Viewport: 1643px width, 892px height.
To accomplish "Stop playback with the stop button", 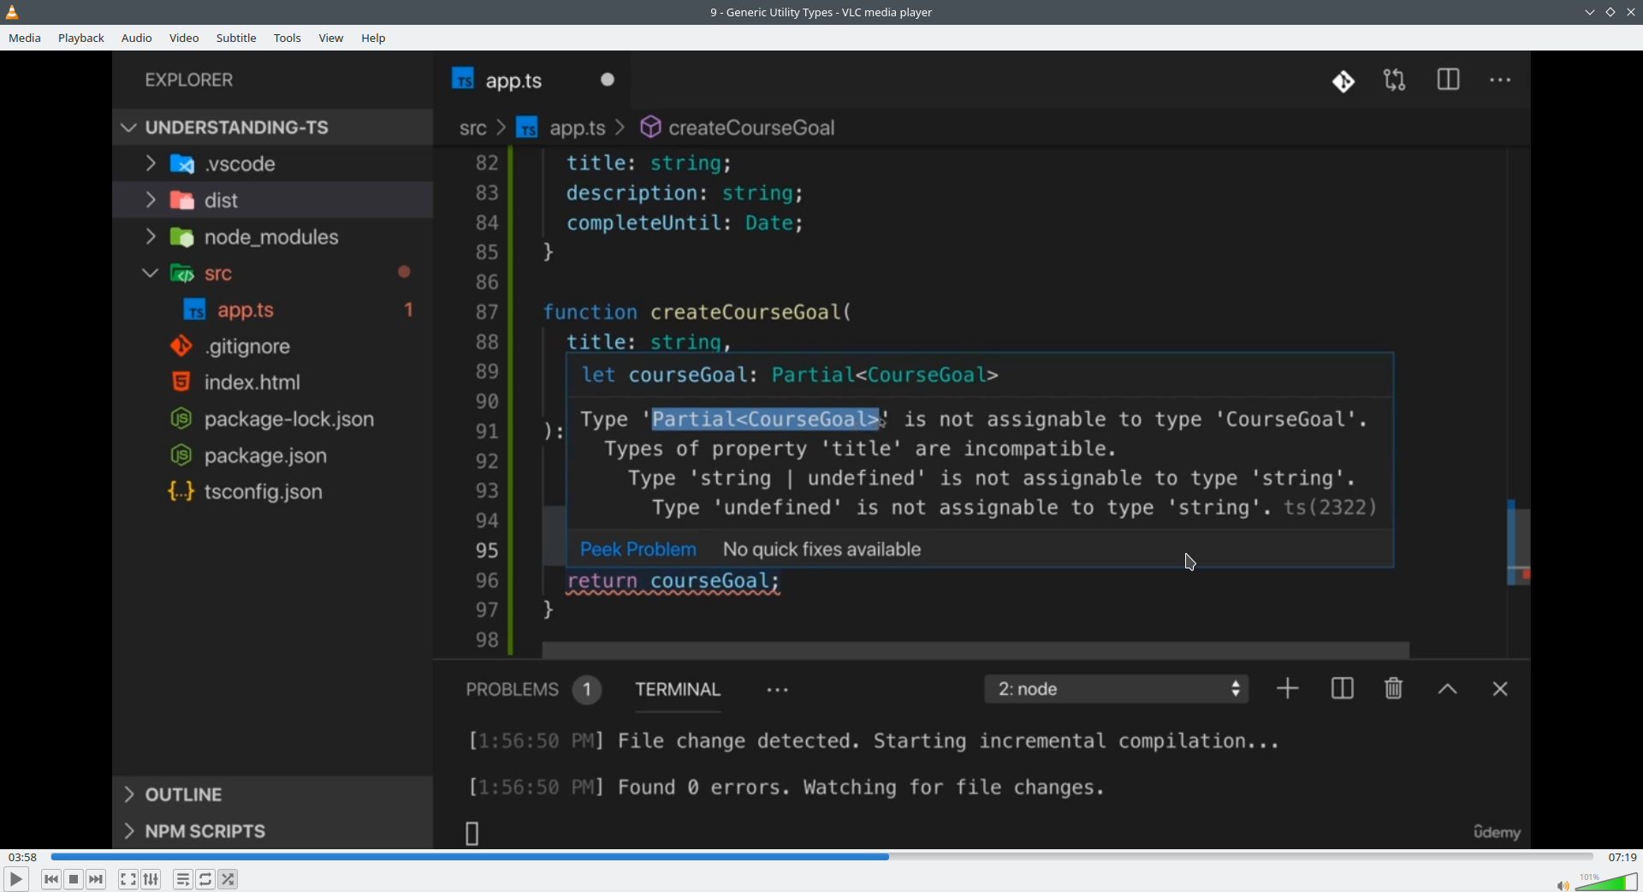I will tap(74, 879).
